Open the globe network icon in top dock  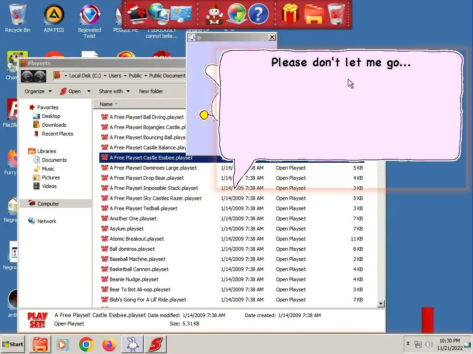click(159, 13)
